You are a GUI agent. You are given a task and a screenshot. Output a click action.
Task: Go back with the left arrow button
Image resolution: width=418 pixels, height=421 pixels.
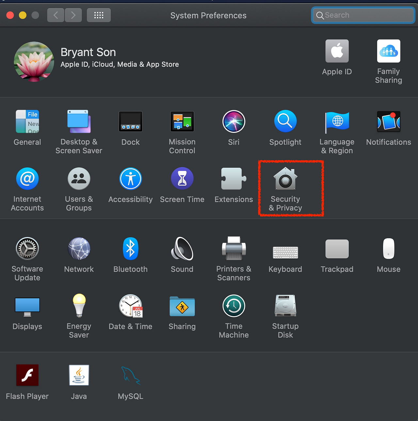(56, 15)
